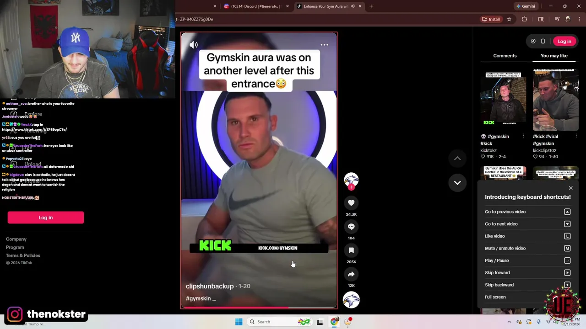Click the left sidebar Log in button
Screen dimensions: 586x329
click(46, 218)
